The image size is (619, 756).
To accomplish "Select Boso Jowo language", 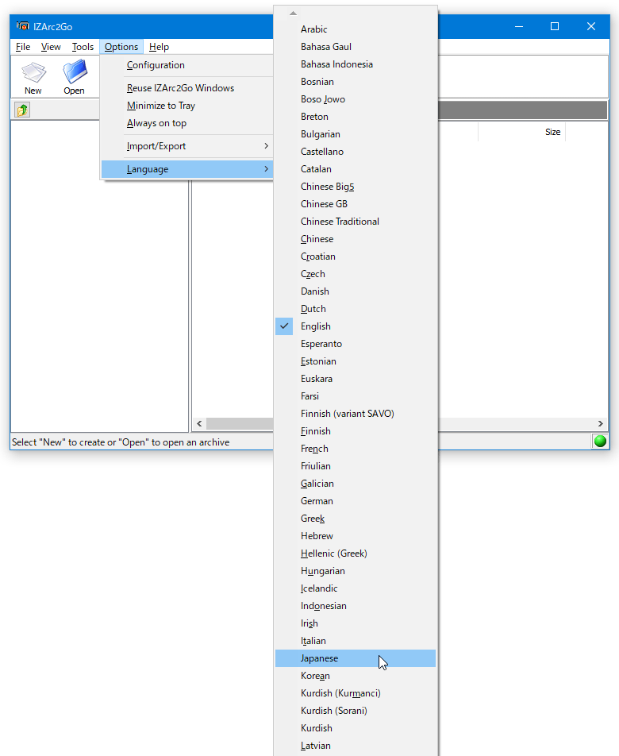I will tap(356, 99).
